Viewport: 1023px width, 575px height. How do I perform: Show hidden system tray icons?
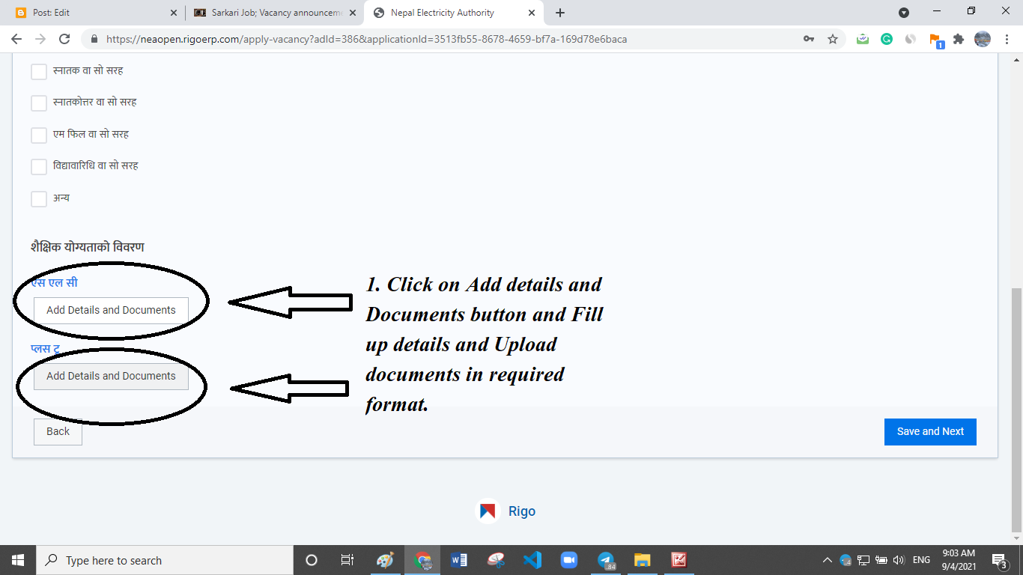[x=828, y=560]
